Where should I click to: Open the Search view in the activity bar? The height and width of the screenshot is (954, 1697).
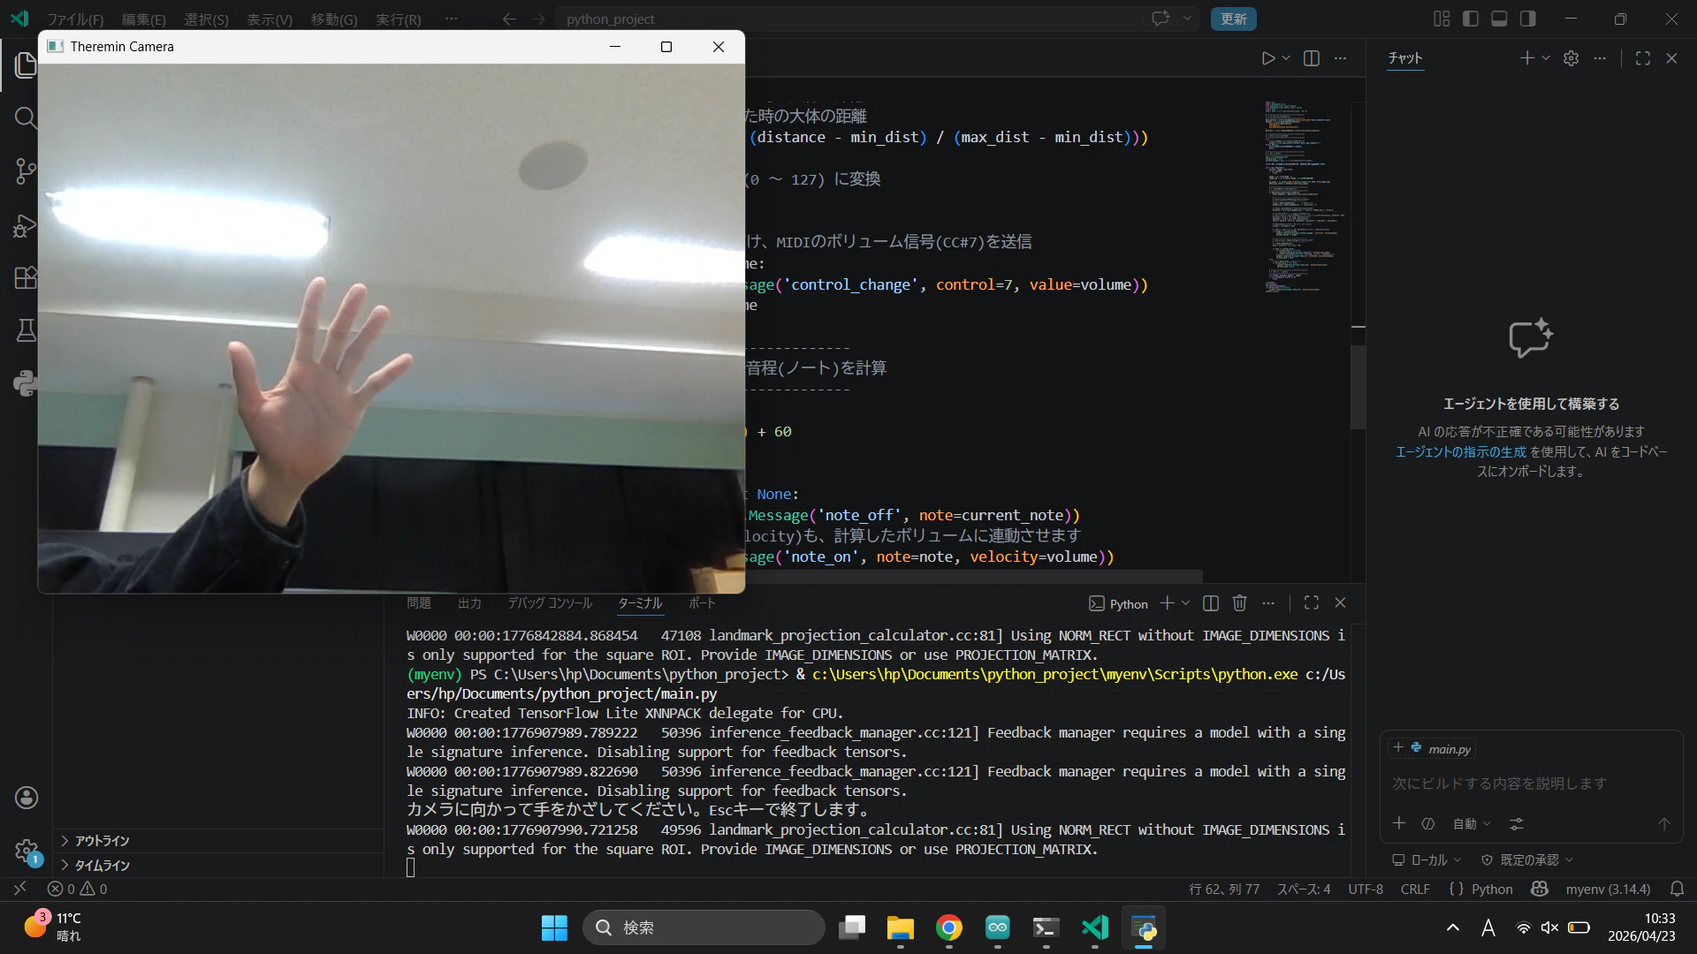(x=26, y=117)
